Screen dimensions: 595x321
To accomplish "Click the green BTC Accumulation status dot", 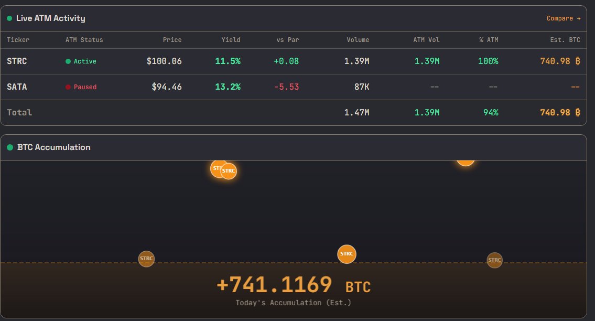I will (10, 147).
